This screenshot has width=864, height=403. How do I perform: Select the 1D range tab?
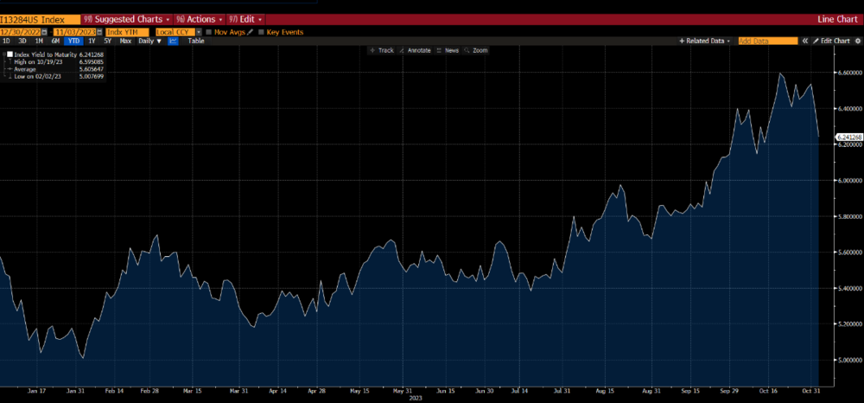click(x=7, y=41)
